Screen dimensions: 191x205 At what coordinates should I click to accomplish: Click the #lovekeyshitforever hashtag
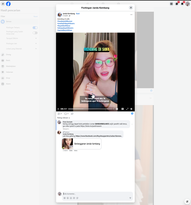pos(65,21)
